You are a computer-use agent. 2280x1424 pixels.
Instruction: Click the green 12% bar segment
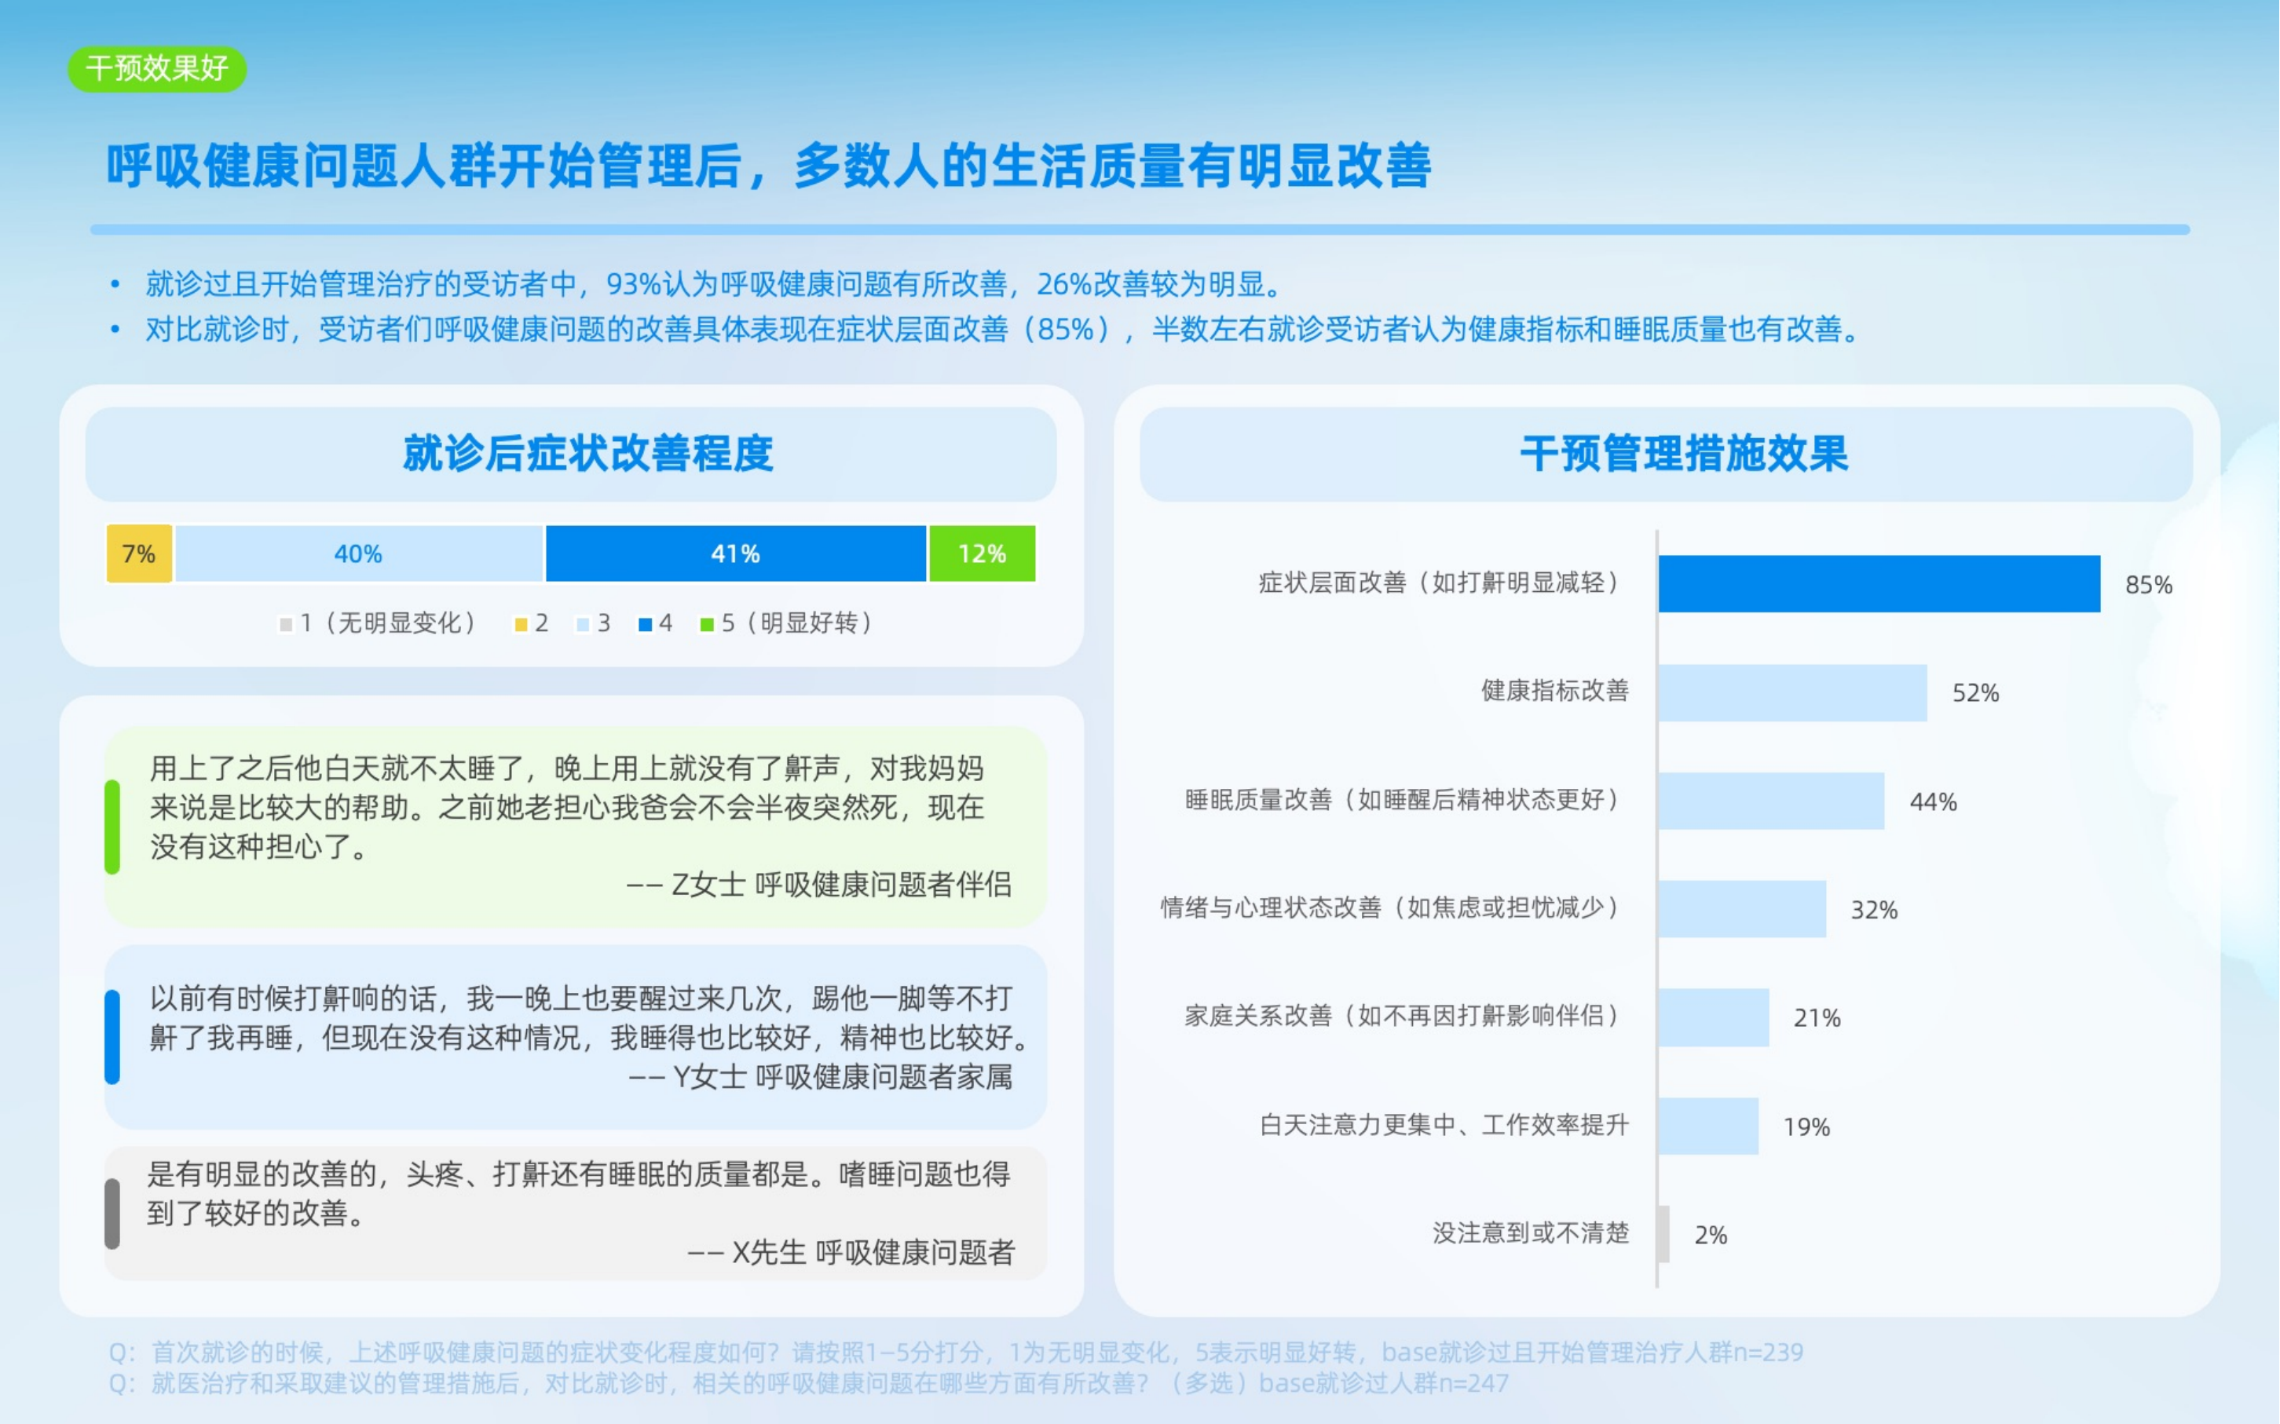tap(982, 553)
